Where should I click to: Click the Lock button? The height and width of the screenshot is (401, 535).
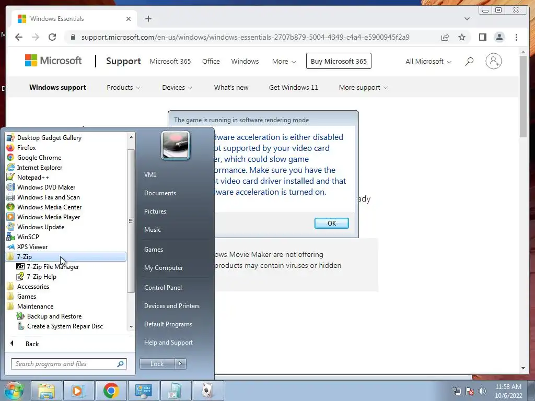(x=157, y=364)
